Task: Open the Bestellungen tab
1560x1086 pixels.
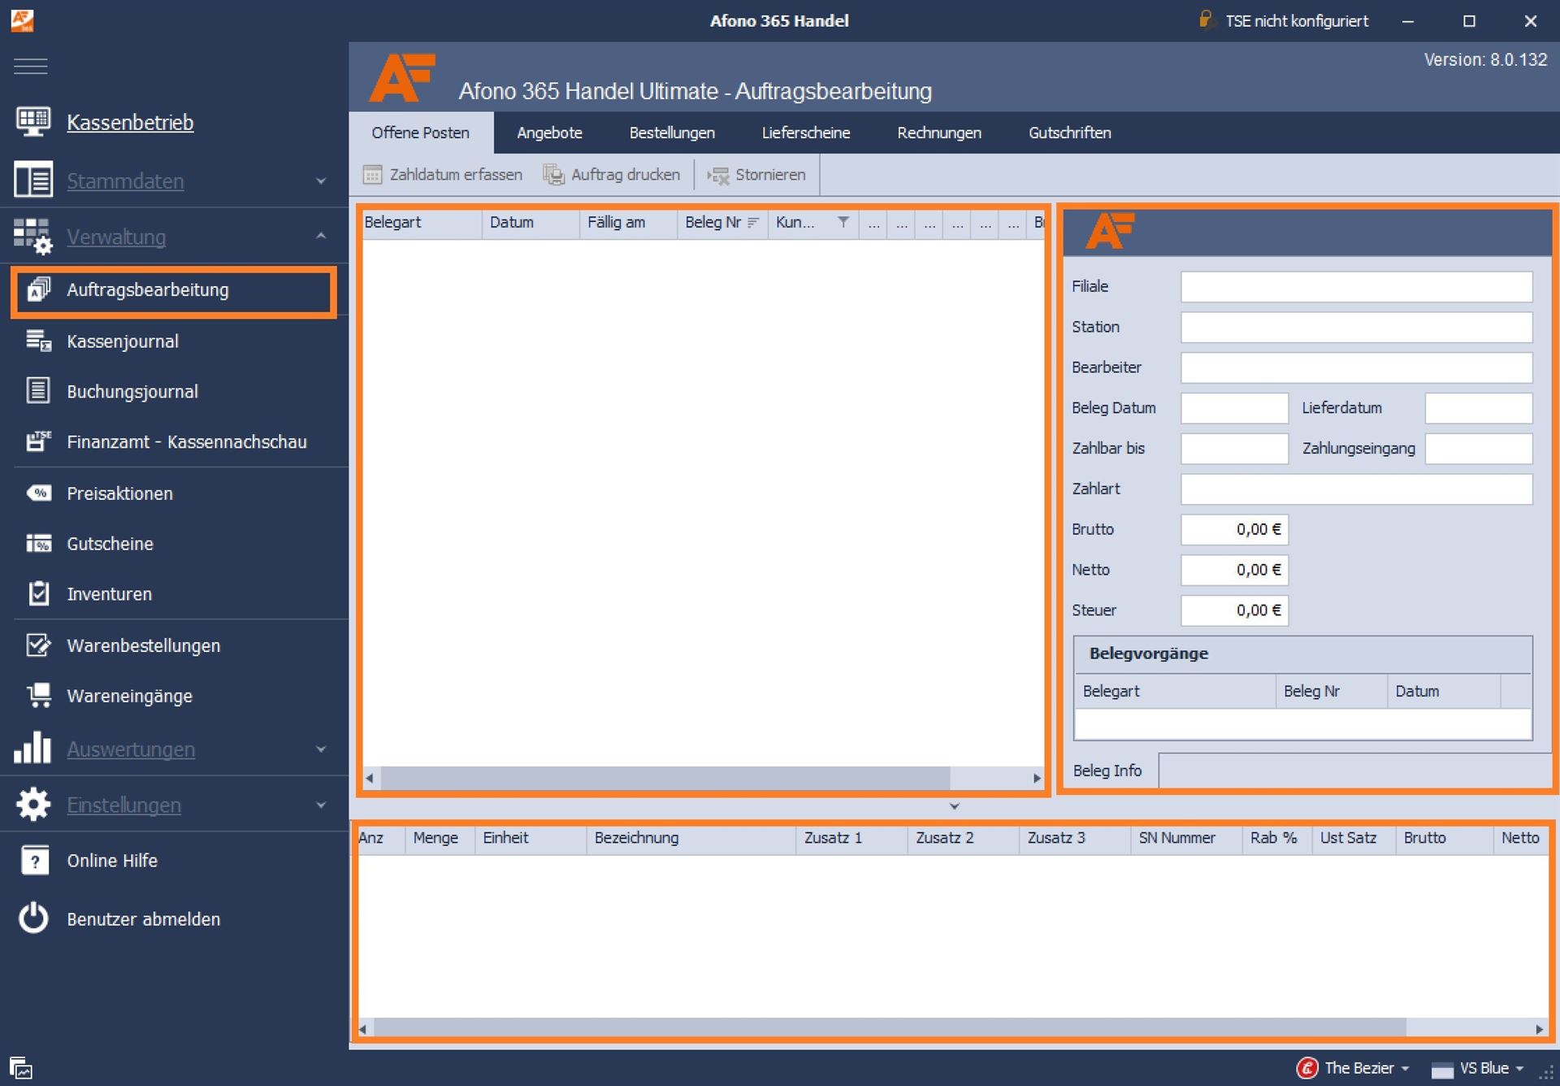Action: [672, 132]
